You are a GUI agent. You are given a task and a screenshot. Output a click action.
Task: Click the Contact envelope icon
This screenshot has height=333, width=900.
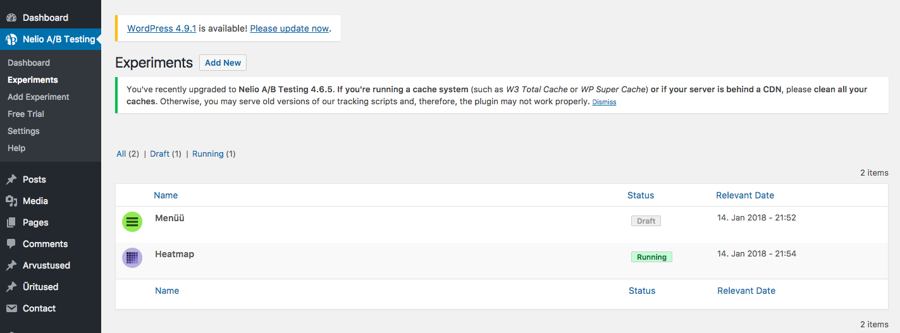click(x=11, y=308)
